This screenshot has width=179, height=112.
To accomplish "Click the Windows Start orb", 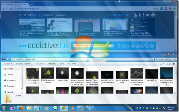I will click(4, 108).
